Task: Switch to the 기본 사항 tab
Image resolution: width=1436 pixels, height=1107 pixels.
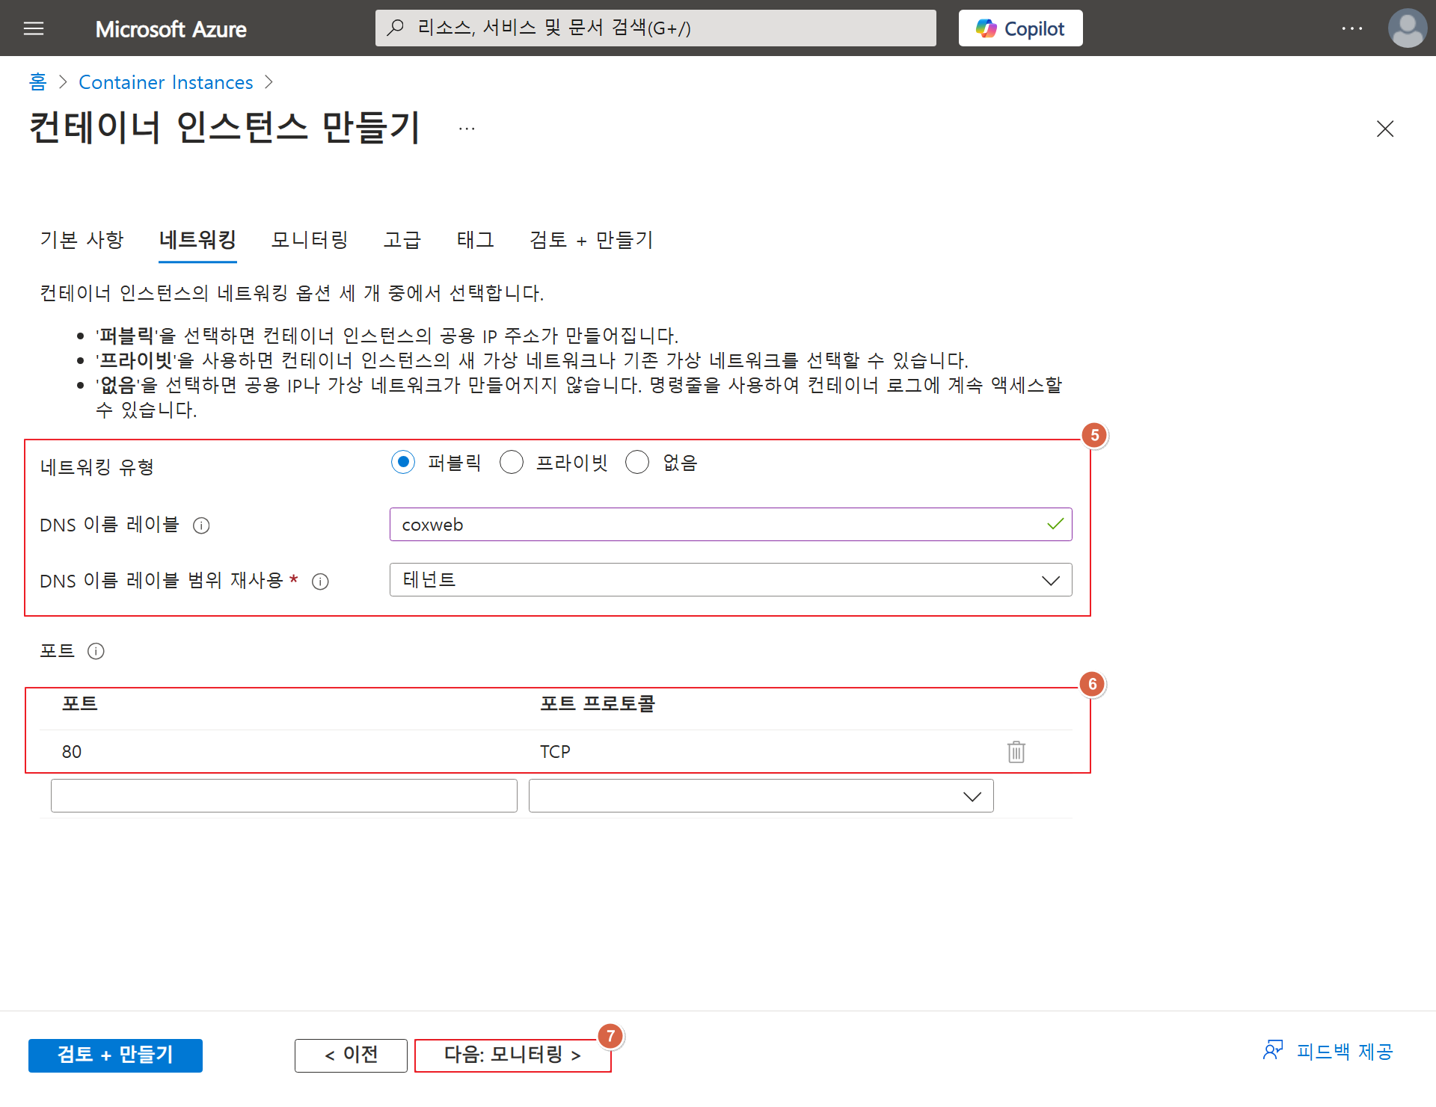Action: (x=82, y=240)
